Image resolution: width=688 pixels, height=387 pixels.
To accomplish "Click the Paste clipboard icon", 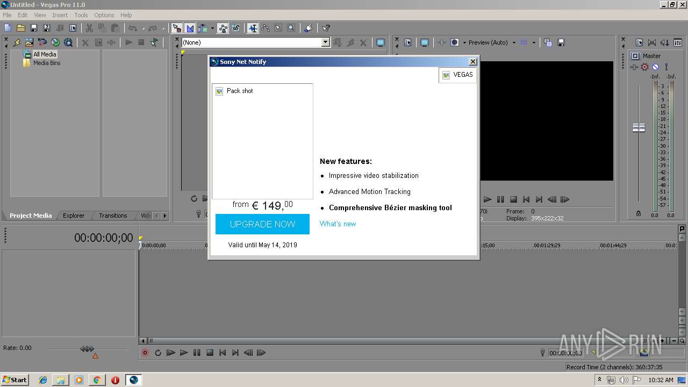I will pyautogui.click(x=115, y=28).
